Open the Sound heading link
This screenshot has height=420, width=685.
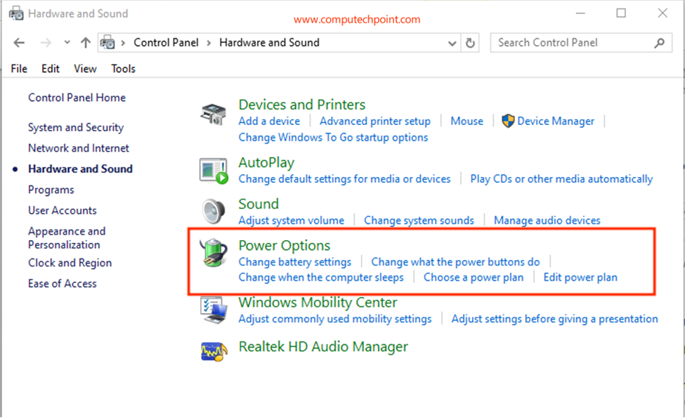pos(258,204)
